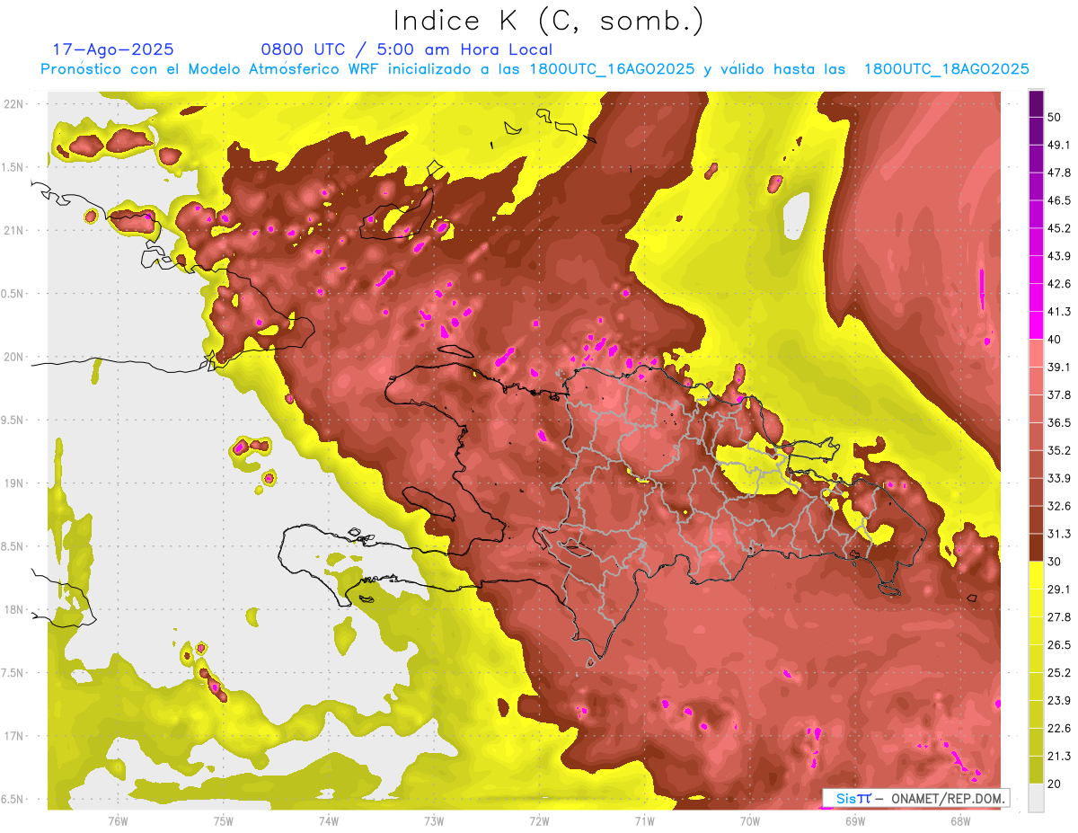Click the legend value 49.1
Image resolution: width=1078 pixels, height=833 pixels.
(x=1059, y=146)
